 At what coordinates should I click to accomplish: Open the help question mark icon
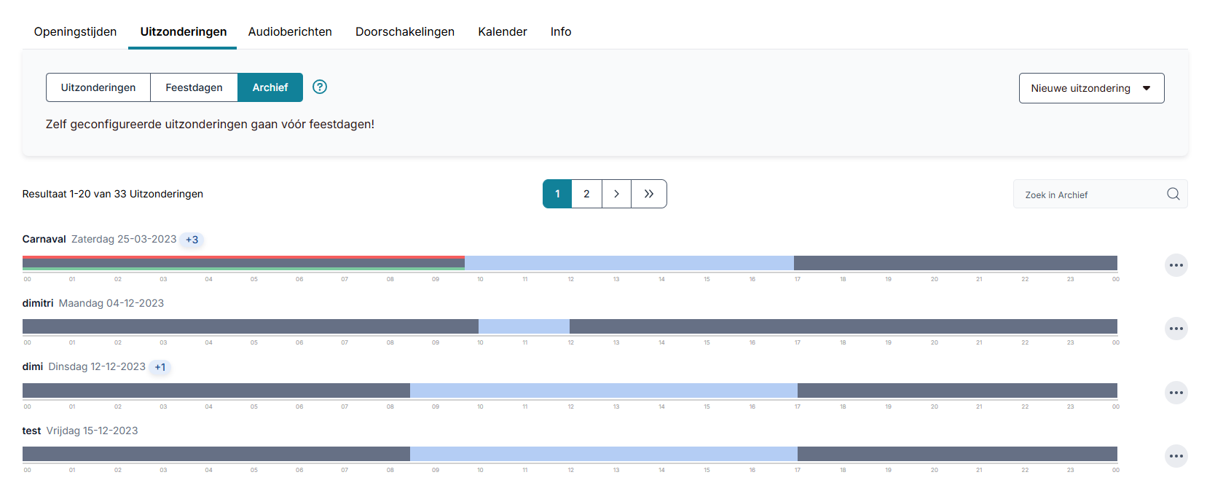(x=320, y=87)
